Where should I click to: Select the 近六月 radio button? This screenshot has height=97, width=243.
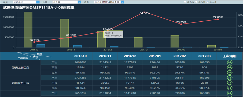207,2
